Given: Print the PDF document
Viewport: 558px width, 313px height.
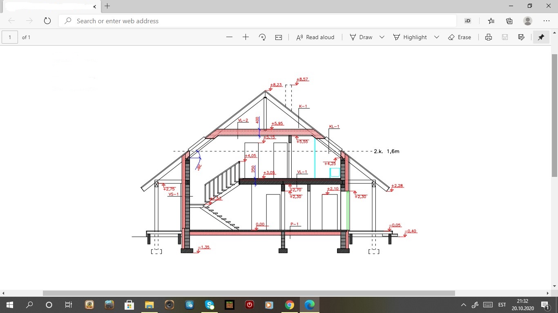Looking at the screenshot, I should point(488,37).
